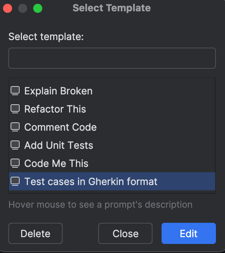Click the prompt description hint text
The height and width of the screenshot is (253, 225).
(x=100, y=205)
